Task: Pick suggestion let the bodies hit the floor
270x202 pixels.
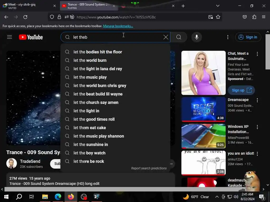Action: point(115,52)
